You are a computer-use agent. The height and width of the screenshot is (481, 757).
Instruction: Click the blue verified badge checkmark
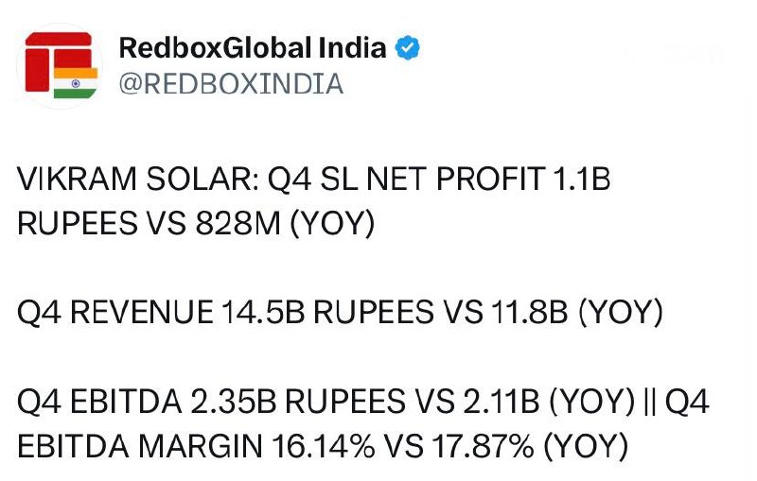tap(408, 47)
